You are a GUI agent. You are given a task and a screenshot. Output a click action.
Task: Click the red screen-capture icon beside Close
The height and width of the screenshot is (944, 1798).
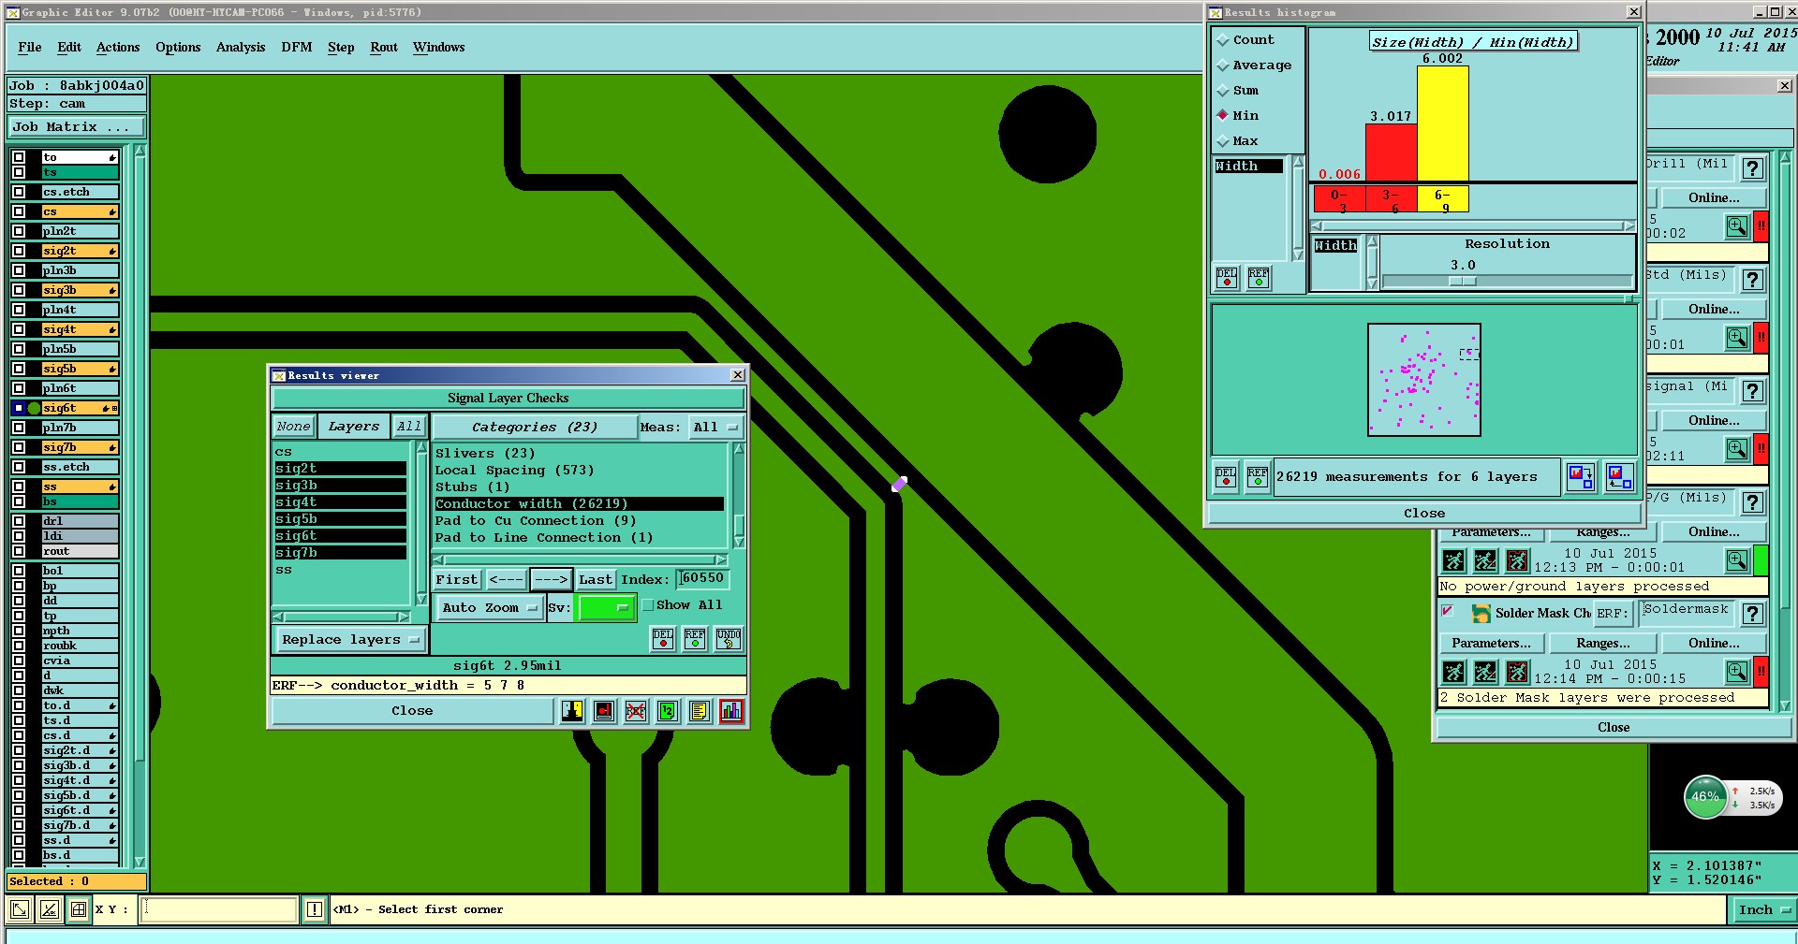point(604,712)
